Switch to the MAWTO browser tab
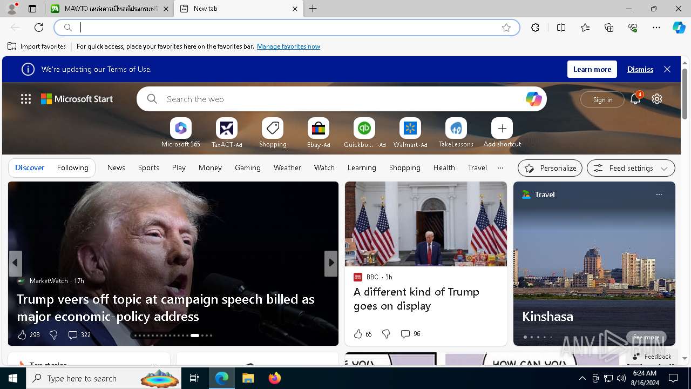691x389 pixels. click(109, 9)
